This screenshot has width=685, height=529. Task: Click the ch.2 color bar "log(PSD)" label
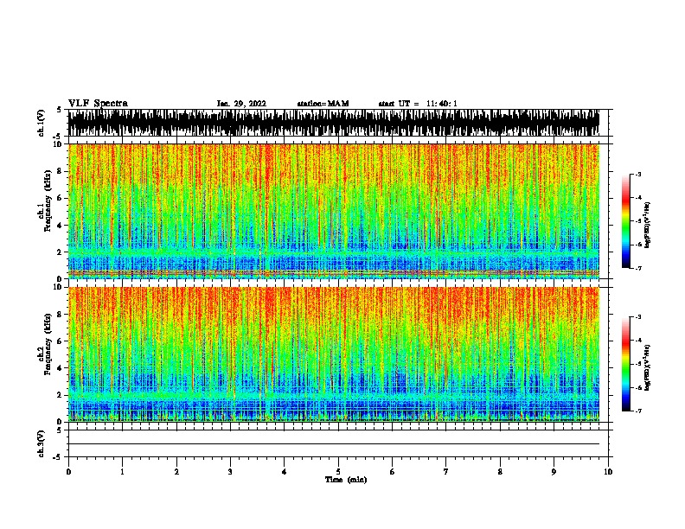(x=648, y=367)
